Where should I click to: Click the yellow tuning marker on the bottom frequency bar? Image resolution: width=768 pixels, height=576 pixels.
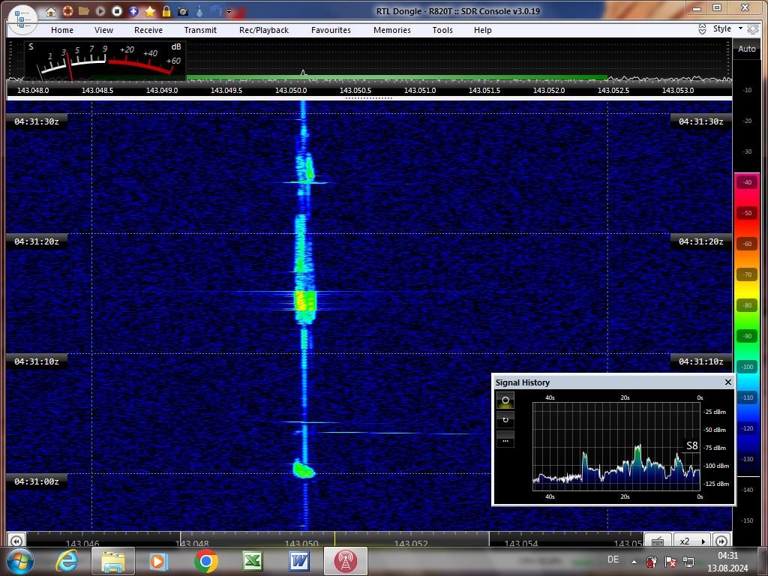[x=335, y=539]
